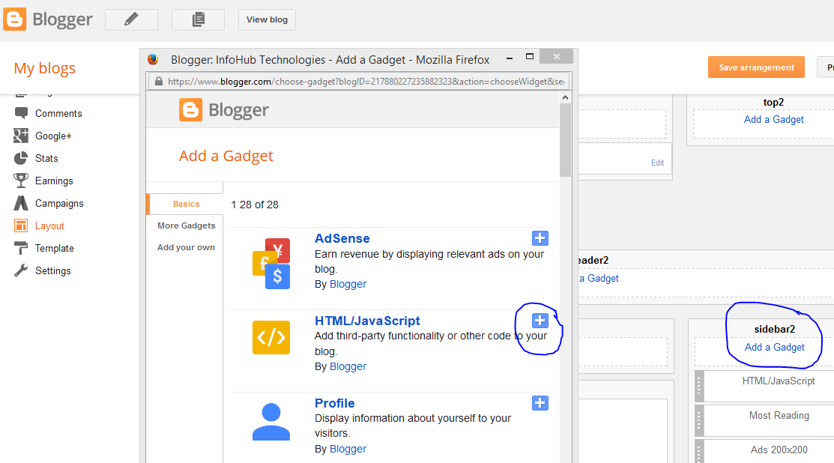The height and width of the screenshot is (463, 834).
Task: Click the Firefox icon in popup title bar
Action: pyautogui.click(x=153, y=59)
